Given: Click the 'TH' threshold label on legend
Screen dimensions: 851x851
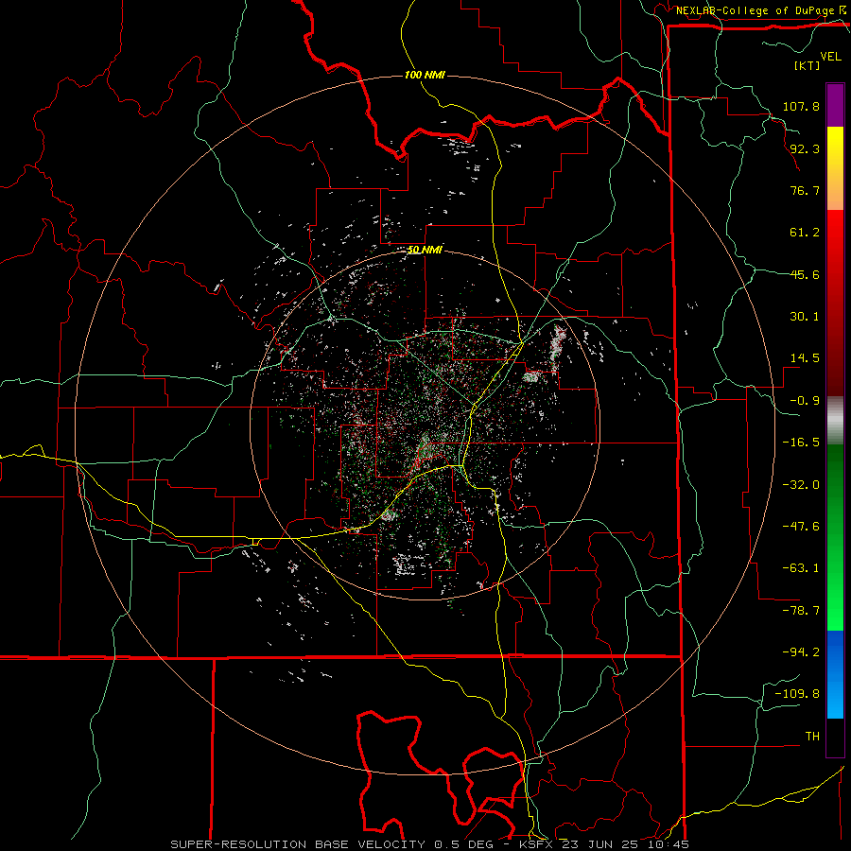Looking at the screenshot, I should coord(812,737).
